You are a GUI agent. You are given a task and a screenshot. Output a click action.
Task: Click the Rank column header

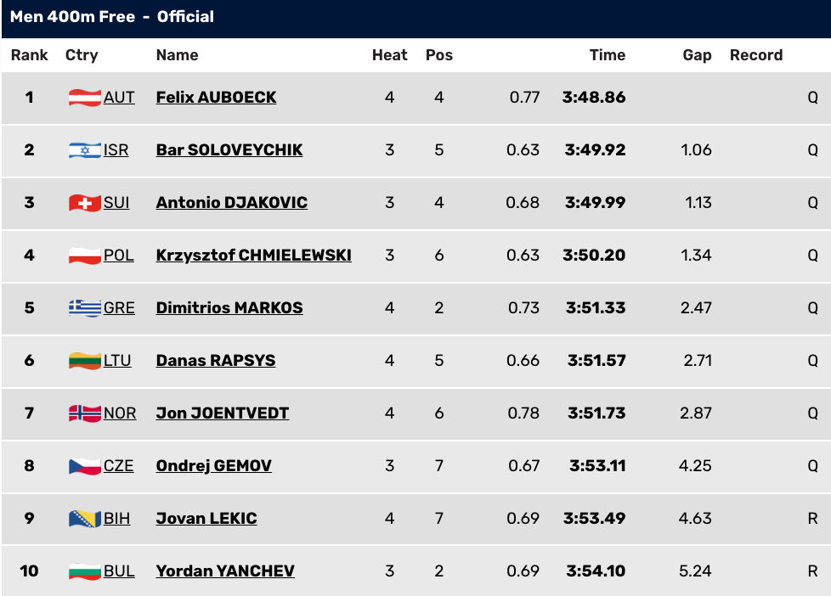30,55
